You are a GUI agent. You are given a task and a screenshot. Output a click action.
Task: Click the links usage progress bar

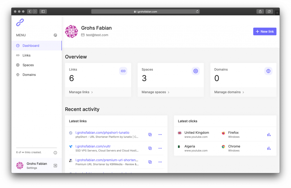[37, 148]
